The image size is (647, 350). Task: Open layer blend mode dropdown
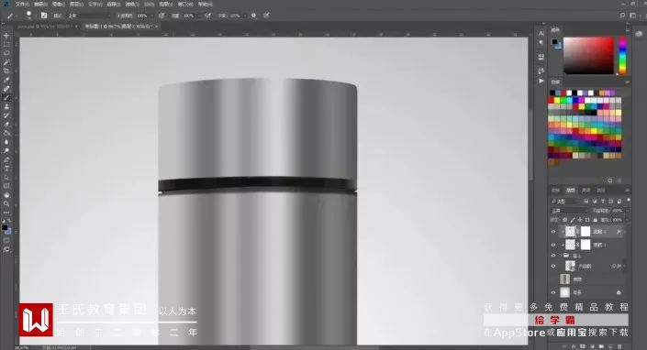point(569,211)
